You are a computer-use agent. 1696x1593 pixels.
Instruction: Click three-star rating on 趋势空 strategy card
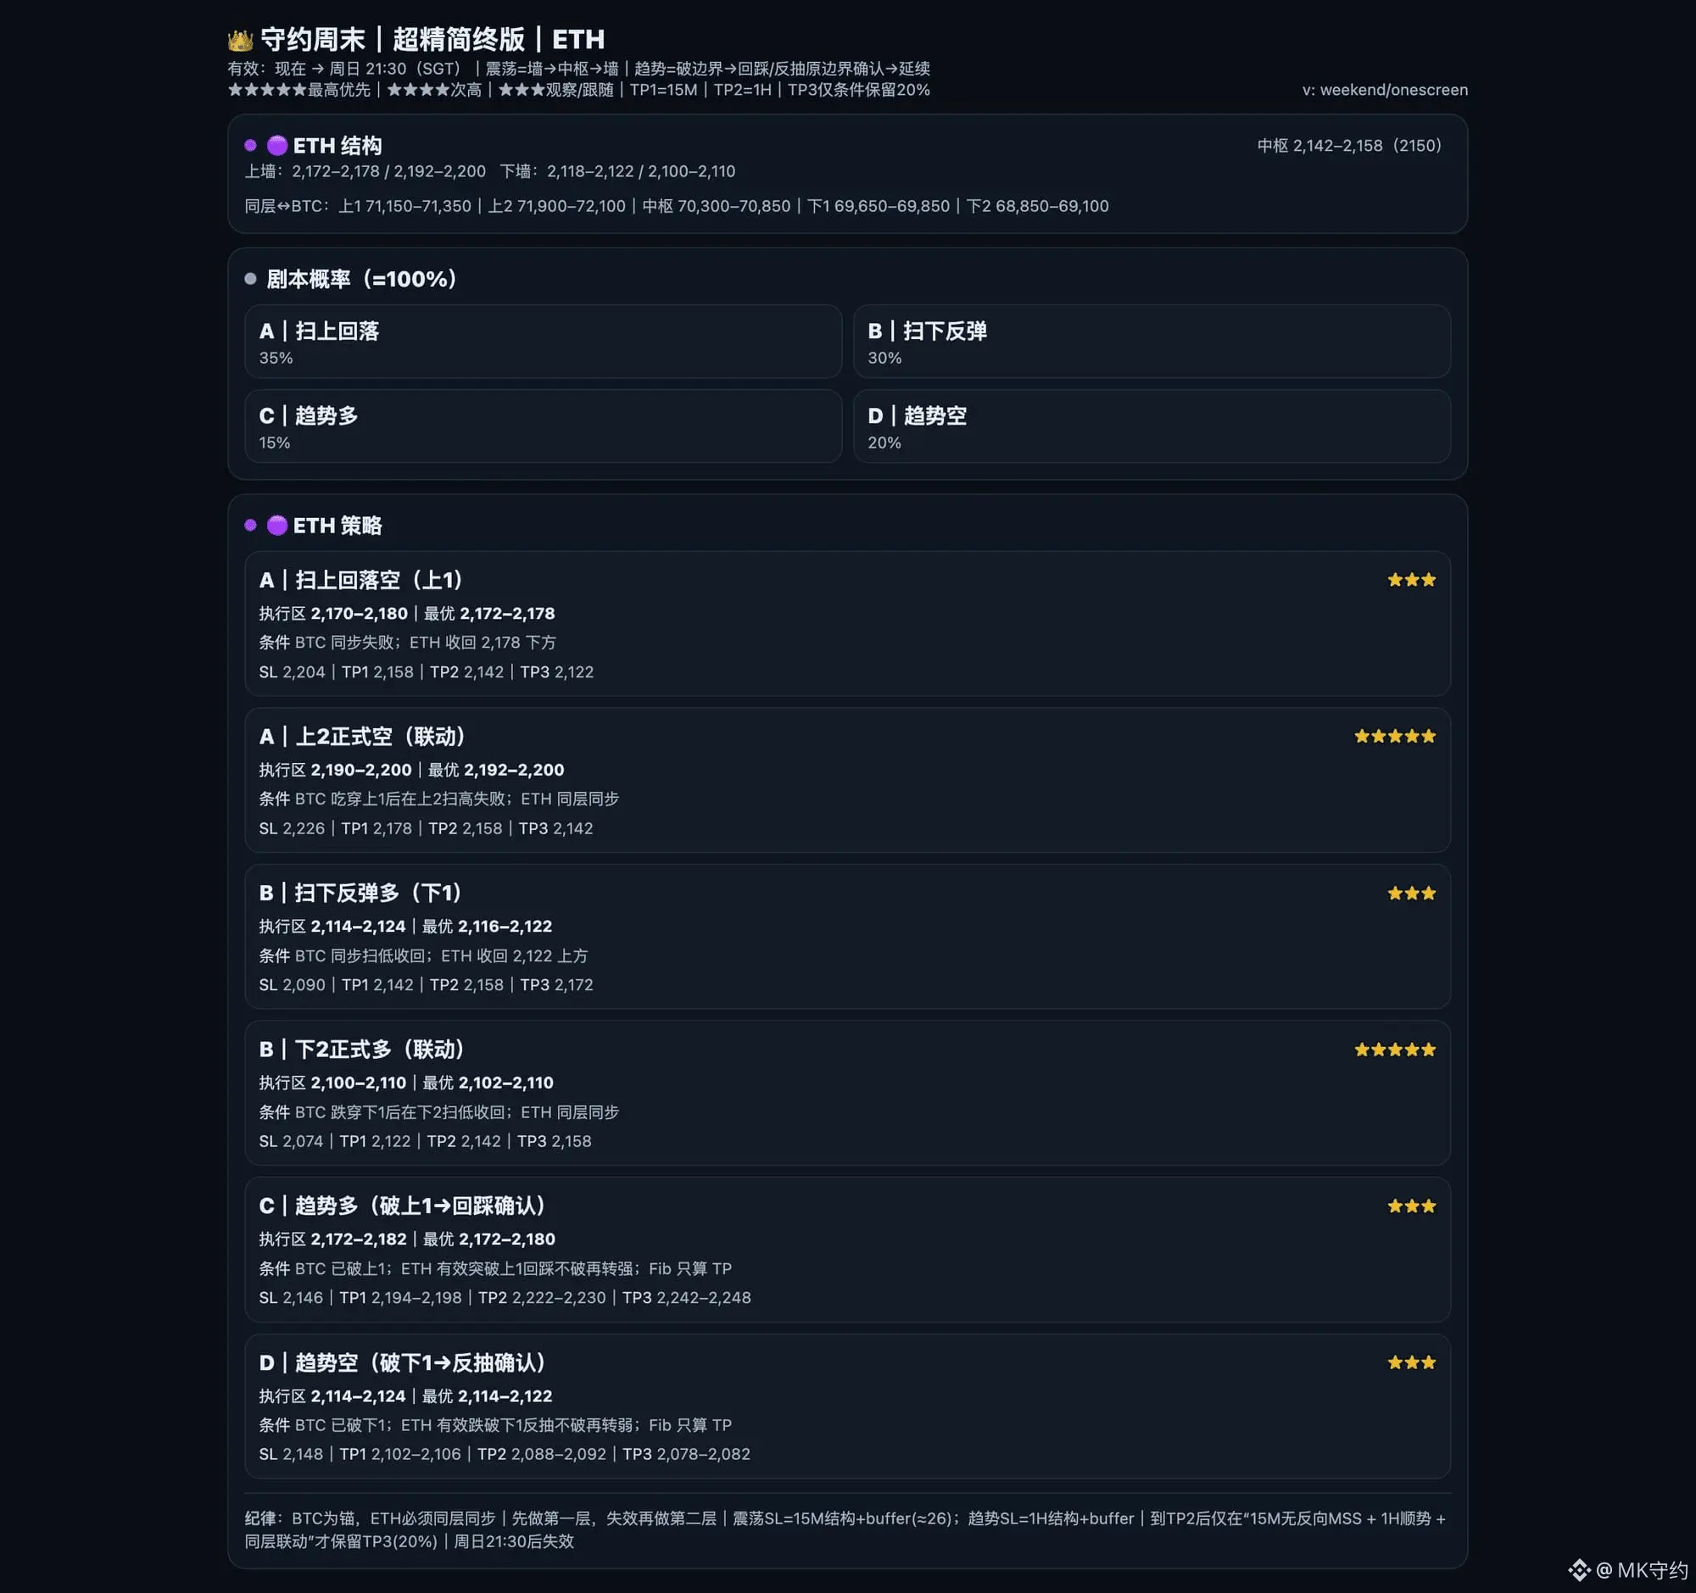[x=1411, y=1362]
